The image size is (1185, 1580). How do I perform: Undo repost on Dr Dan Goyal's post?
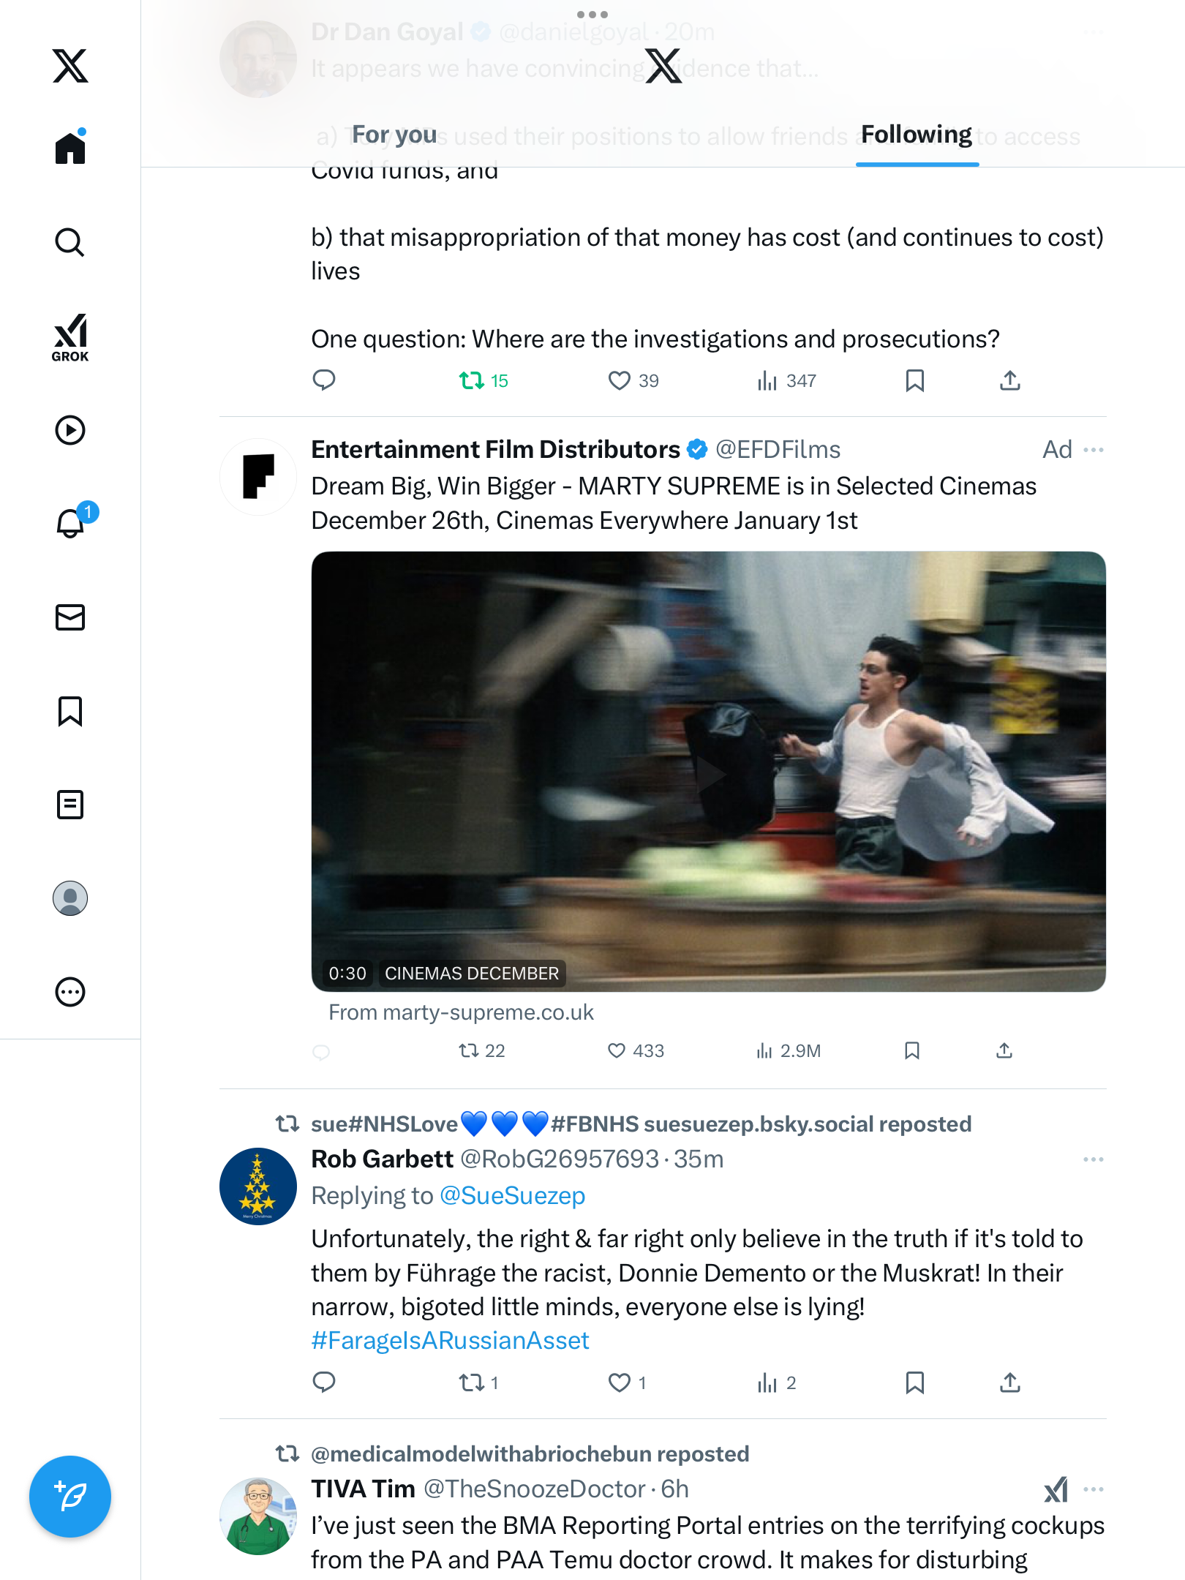coord(472,380)
